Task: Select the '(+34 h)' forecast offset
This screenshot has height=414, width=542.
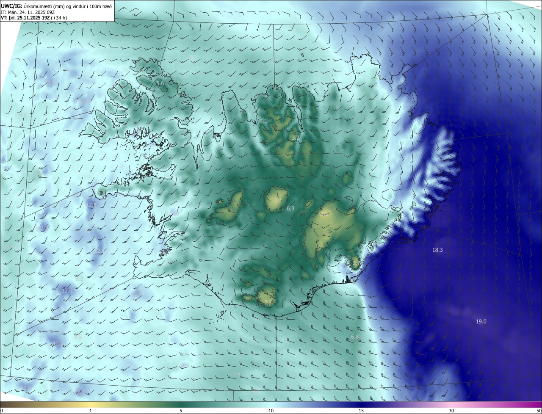Action: (x=58, y=18)
